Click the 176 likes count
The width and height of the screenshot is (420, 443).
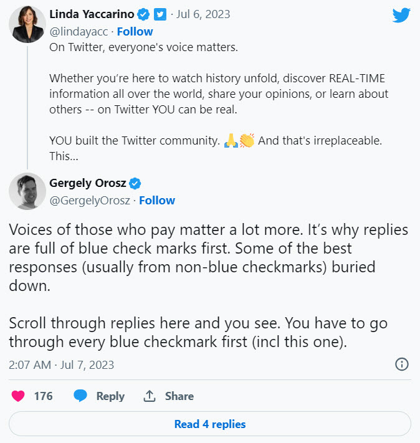click(43, 396)
